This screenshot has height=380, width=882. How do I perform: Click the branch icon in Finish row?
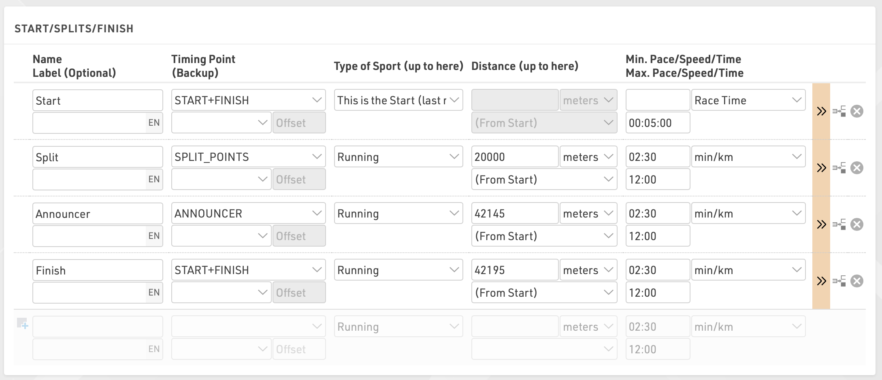coord(839,281)
